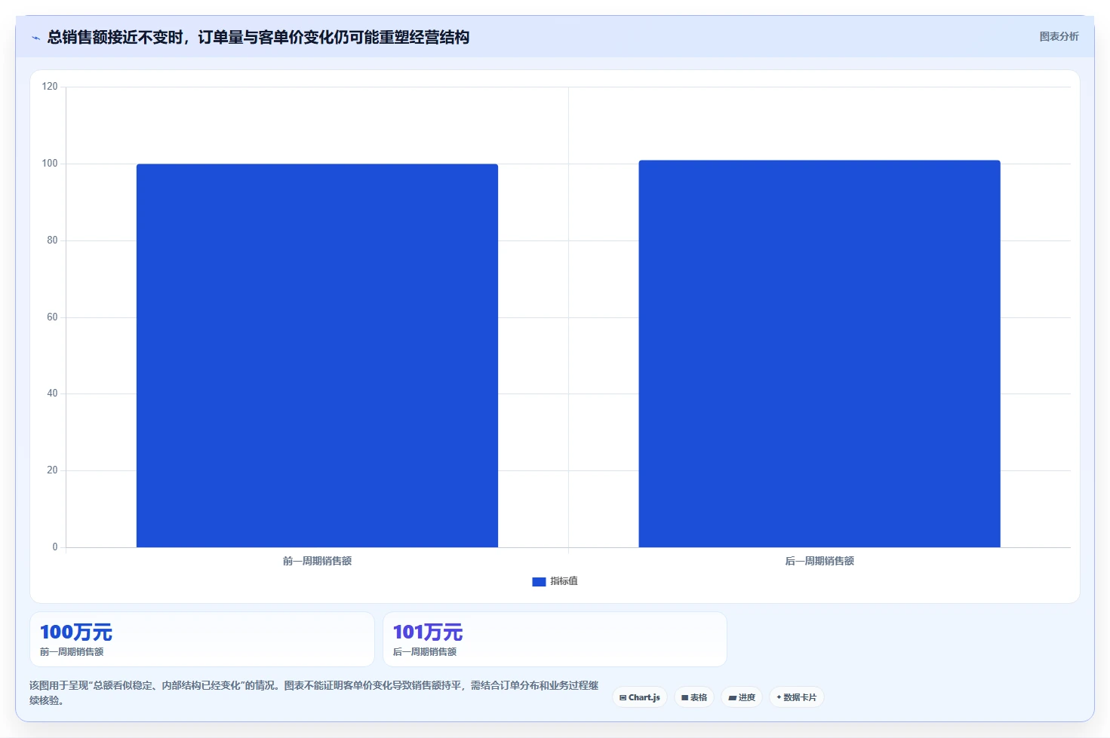Viewport: 1110px width, 738px height.
Task: Select the chart title about 总销售额接近不变时
Action: (258, 37)
